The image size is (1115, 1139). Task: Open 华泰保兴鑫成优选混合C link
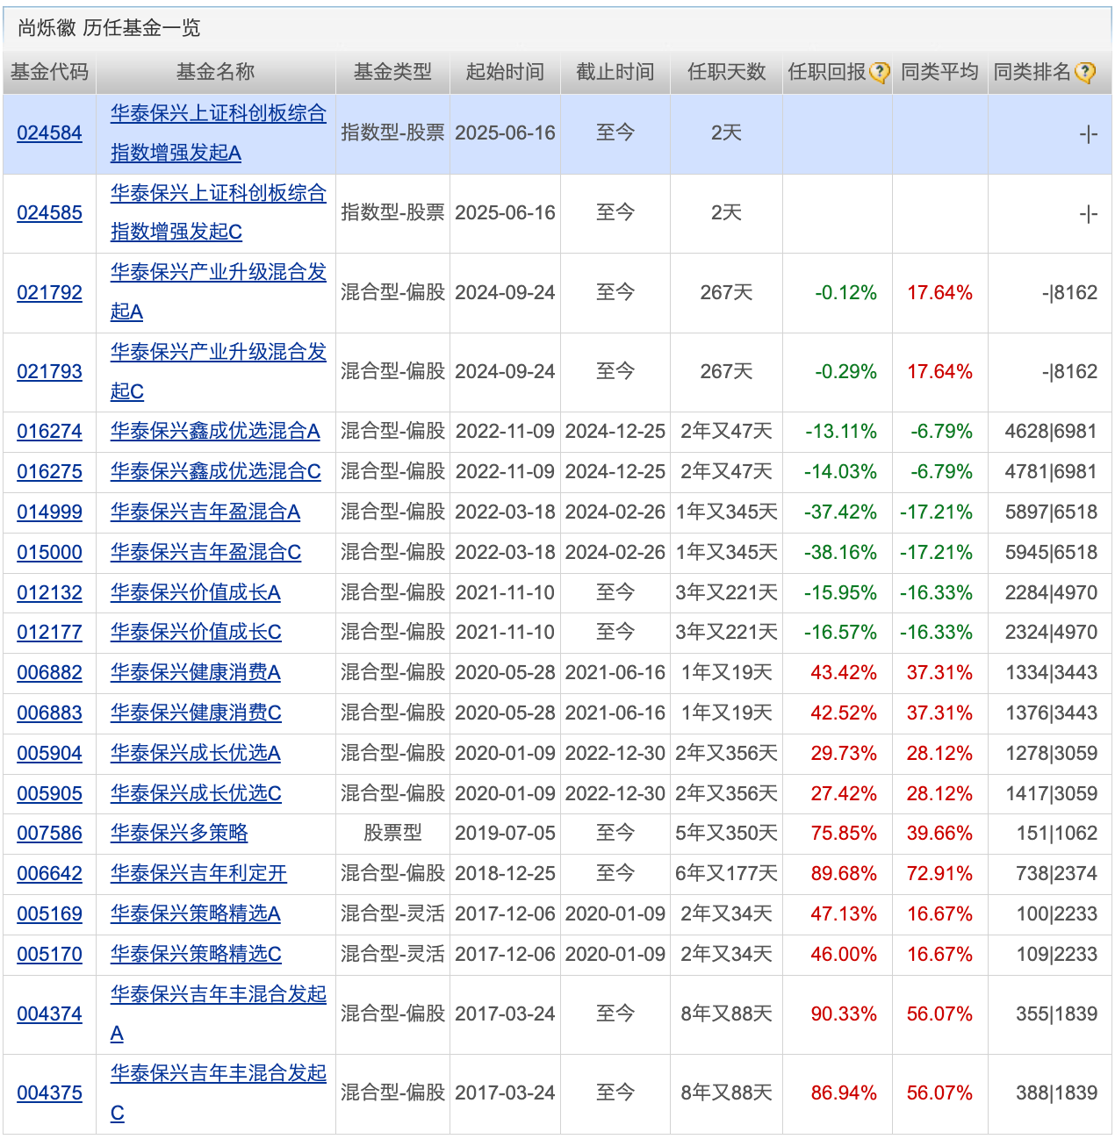click(215, 472)
